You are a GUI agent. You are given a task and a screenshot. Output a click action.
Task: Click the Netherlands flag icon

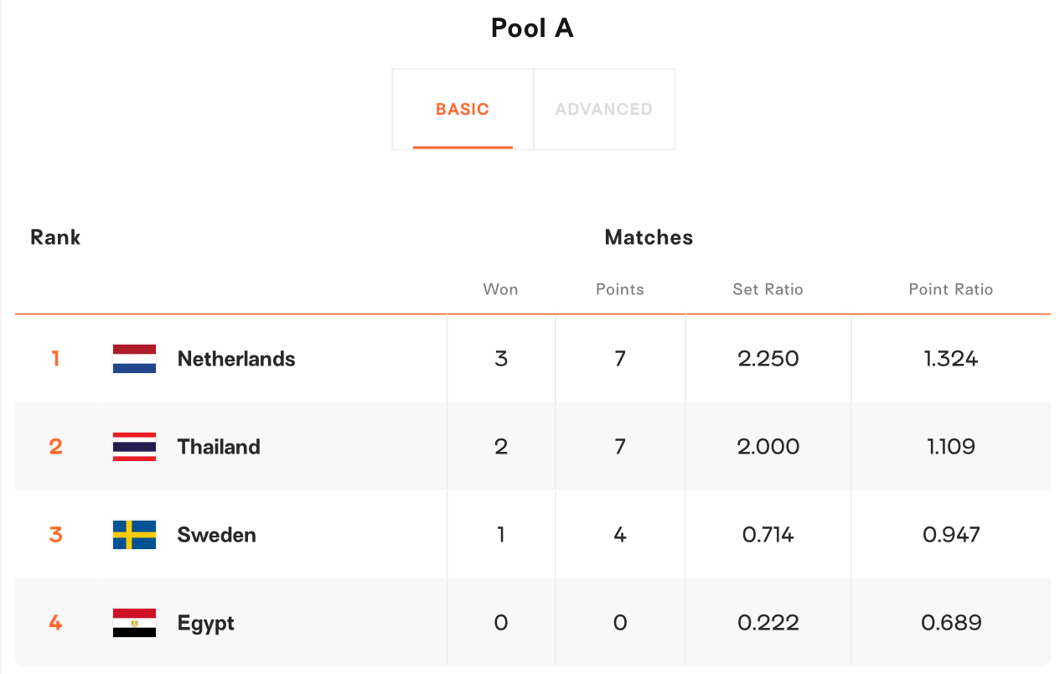tap(134, 359)
